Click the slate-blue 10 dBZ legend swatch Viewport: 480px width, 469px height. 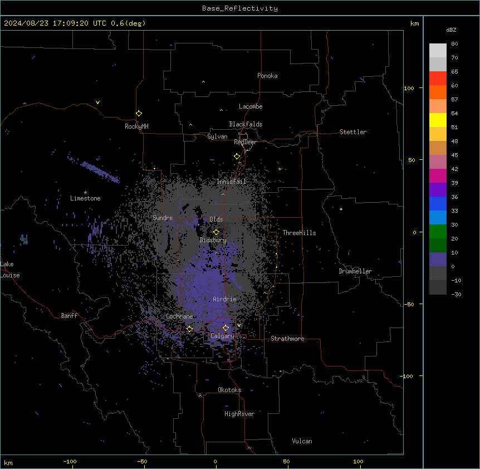pyautogui.click(x=438, y=260)
